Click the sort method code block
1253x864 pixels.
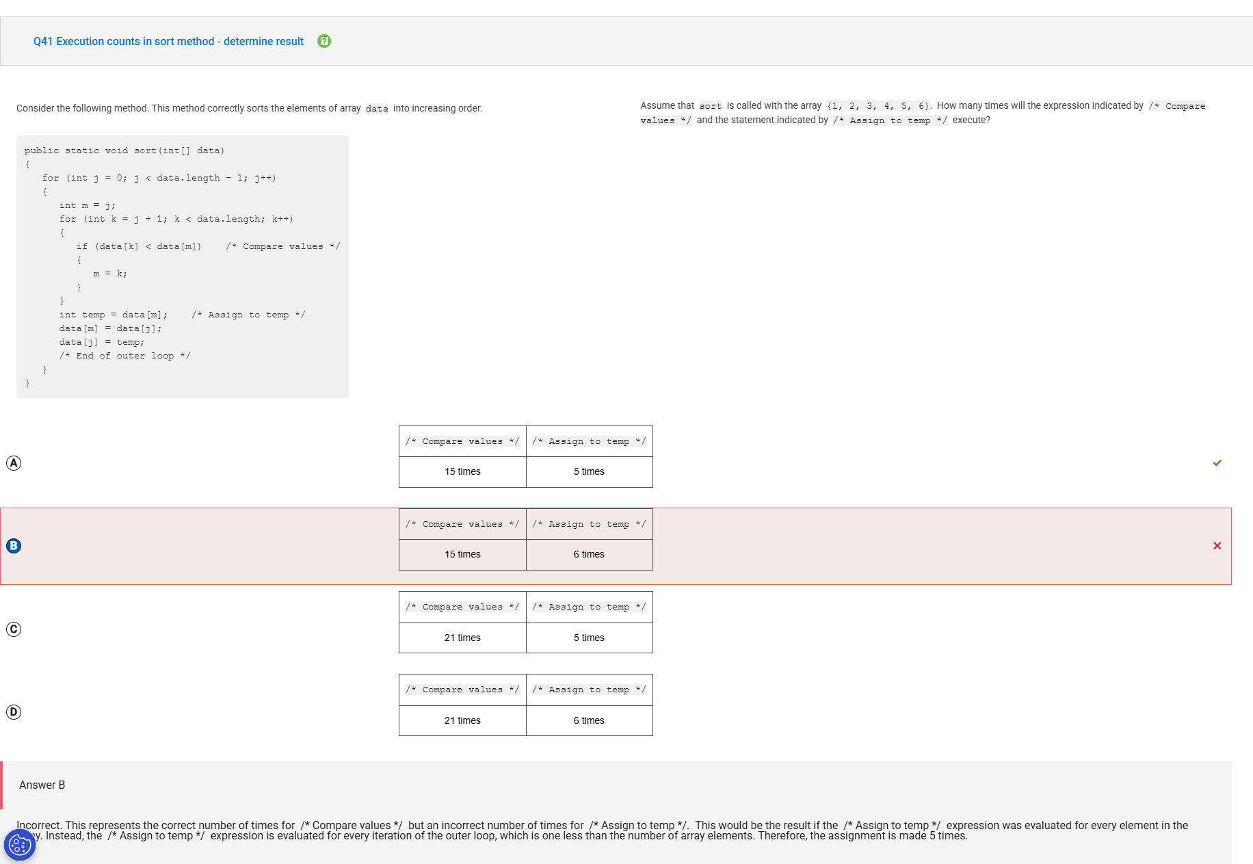tap(182, 267)
